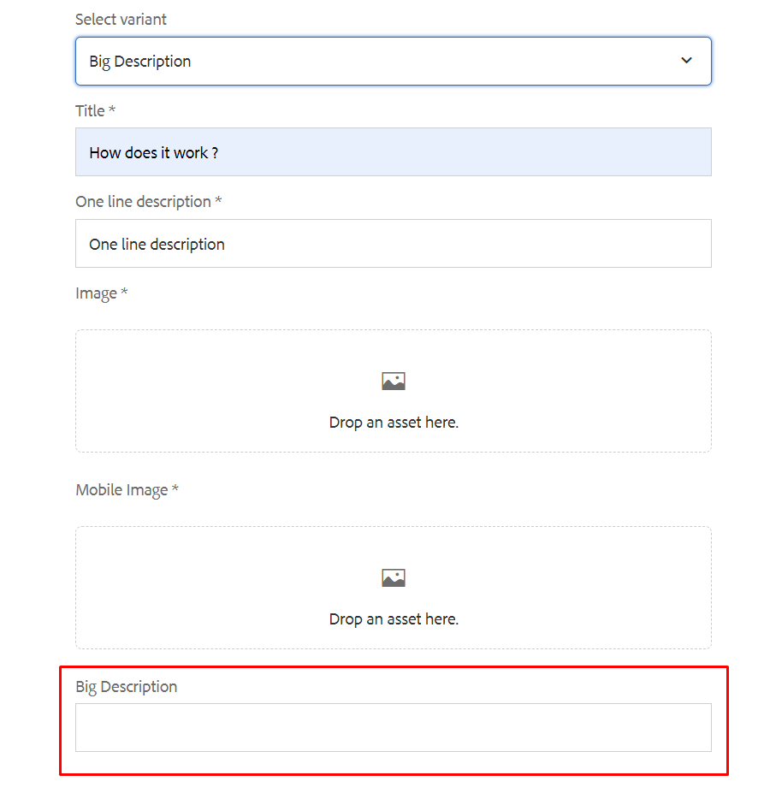Image resolution: width=758 pixels, height=793 pixels.
Task: Click the Select variant label
Action: pos(121,19)
